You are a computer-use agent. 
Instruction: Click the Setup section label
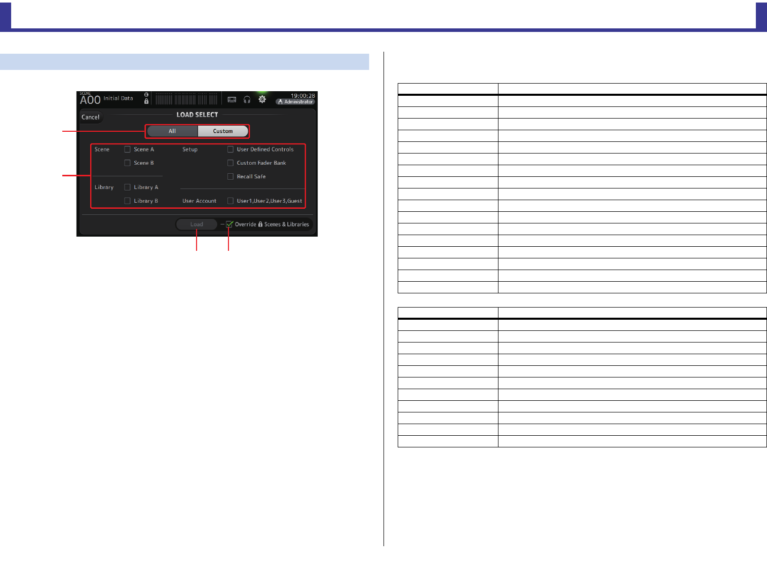[190, 149]
